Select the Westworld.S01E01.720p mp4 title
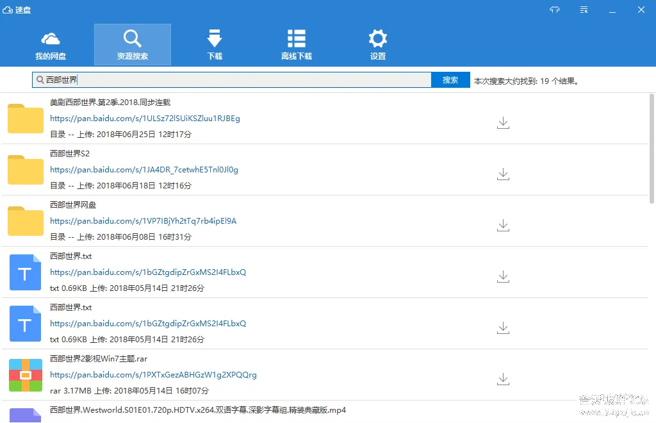The image size is (656, 423). pos(198,410)
